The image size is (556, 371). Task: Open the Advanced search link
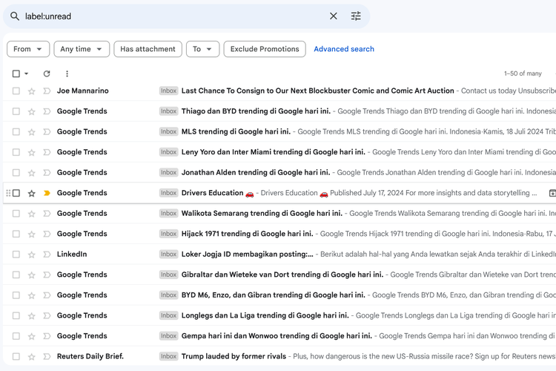(344, 49)
